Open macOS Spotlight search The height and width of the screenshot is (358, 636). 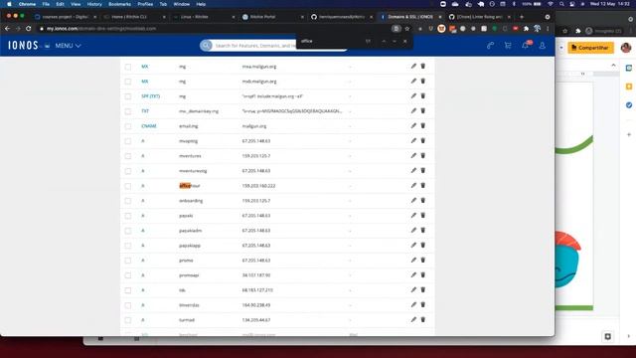[x=561, y=4]
